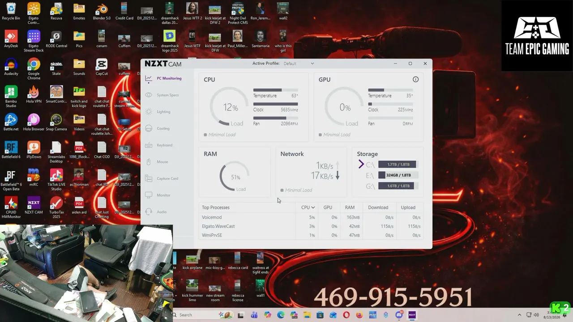The height and width of the screenshot is (322, 573).
Task: Select the Audacity desktop icon
Action: point(11,67)
